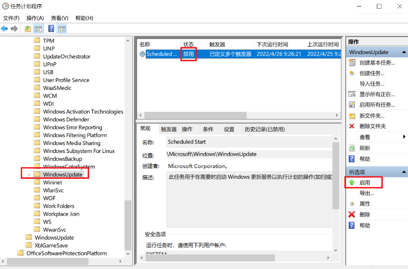Click the back arrow in the toolbar
Screen dimensions: 408x269
click(5, 29)
